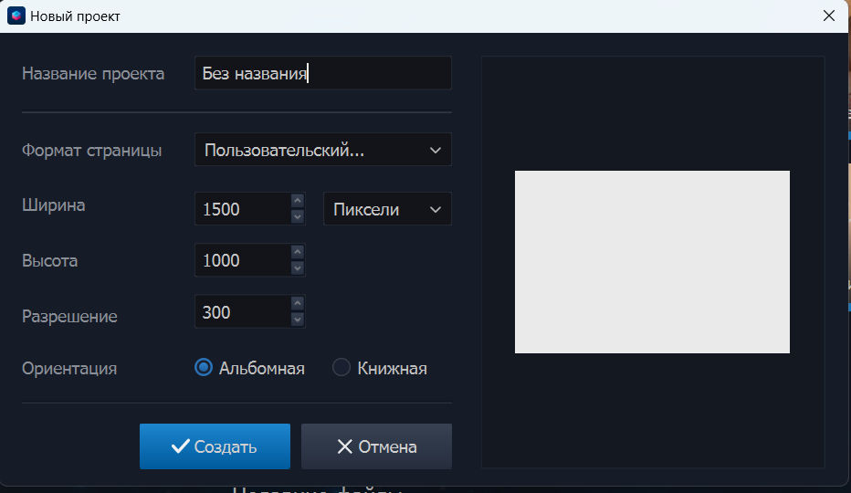The image size is (851, 493).
Task: Click the Высота value field
Action: coord(243,260)
